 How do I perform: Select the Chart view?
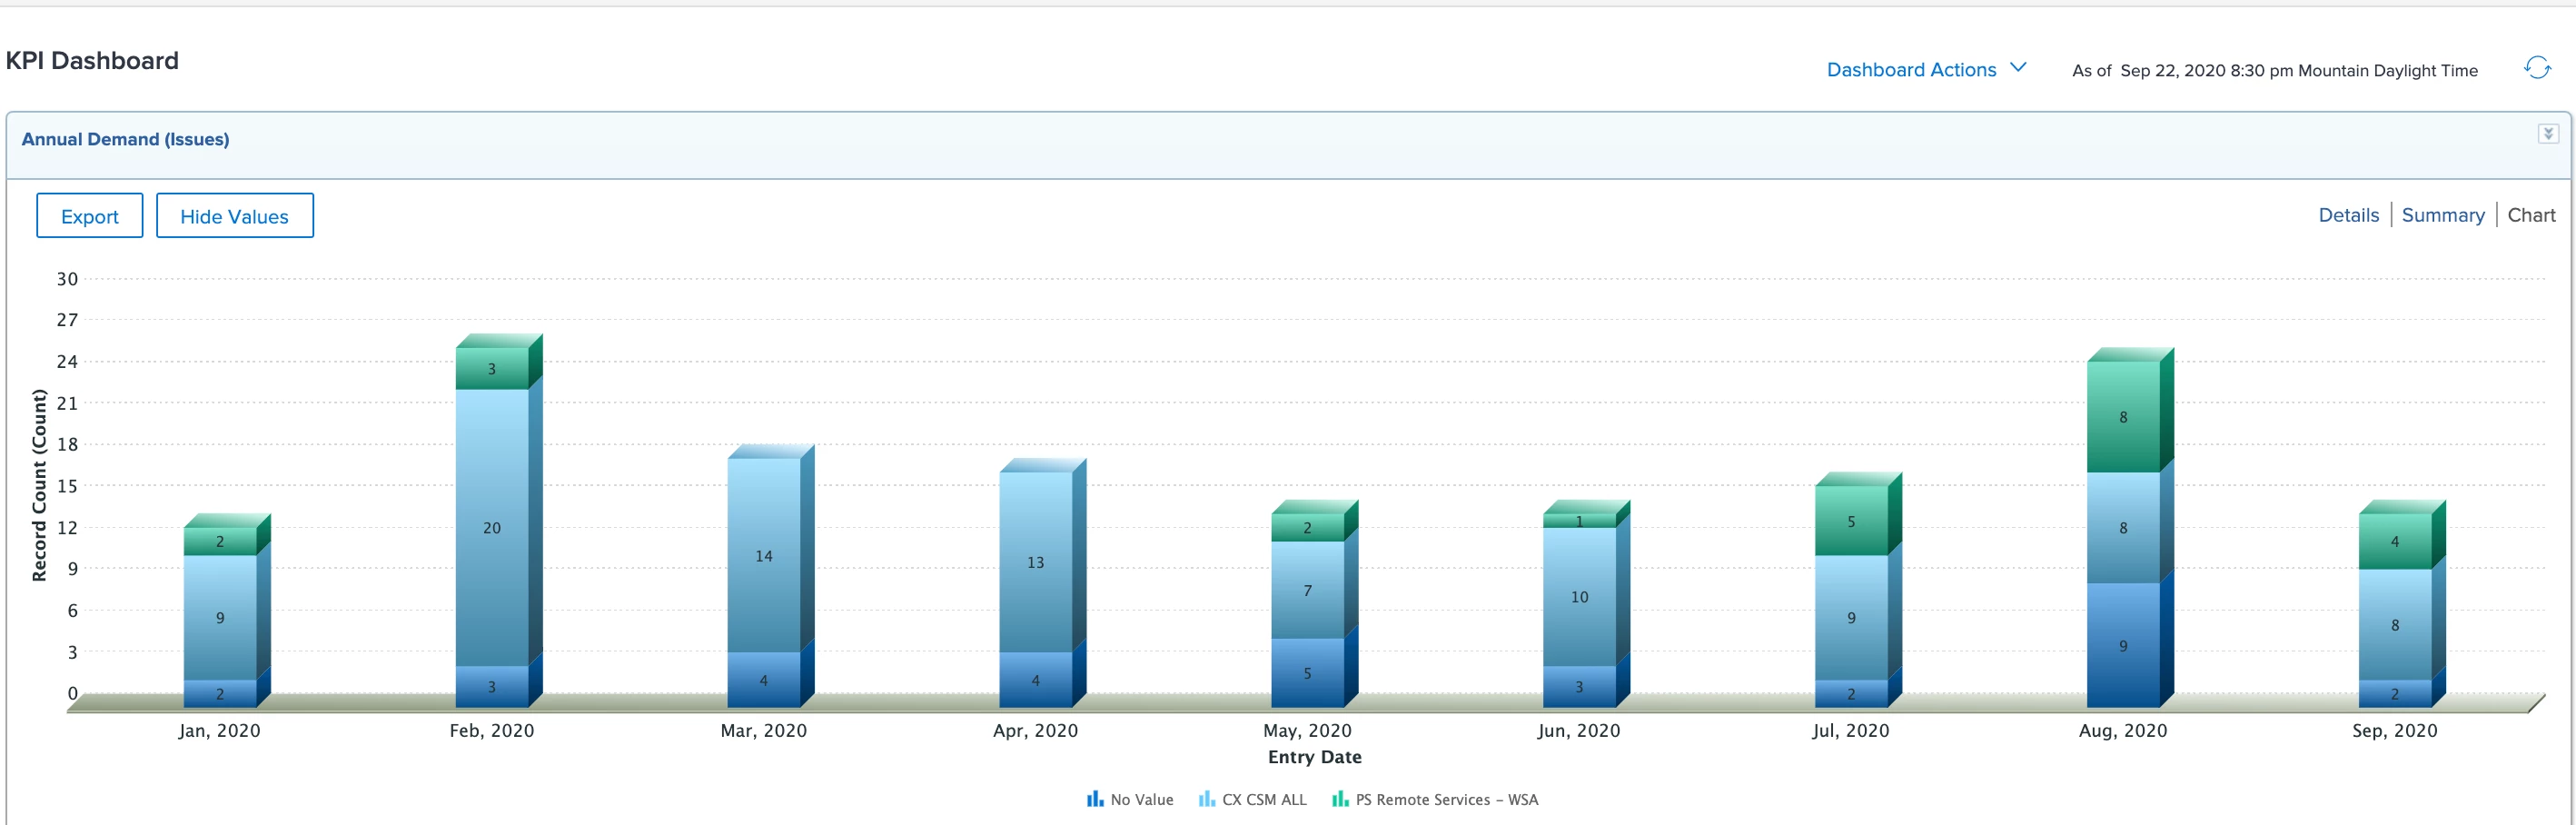point(2530,215)
